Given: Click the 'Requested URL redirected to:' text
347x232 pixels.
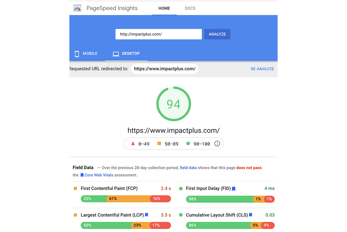Looking at the screenshot, I should point(99,69).
